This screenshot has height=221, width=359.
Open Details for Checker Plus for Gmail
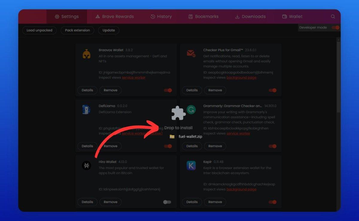coord(192,90)
